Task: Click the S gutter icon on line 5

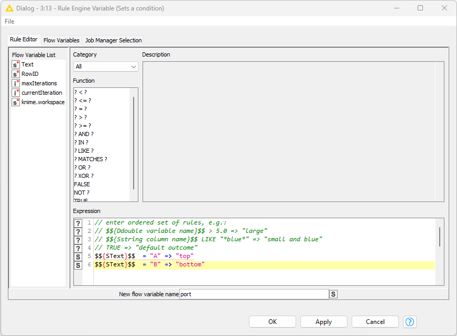Action: pos(78,257)
